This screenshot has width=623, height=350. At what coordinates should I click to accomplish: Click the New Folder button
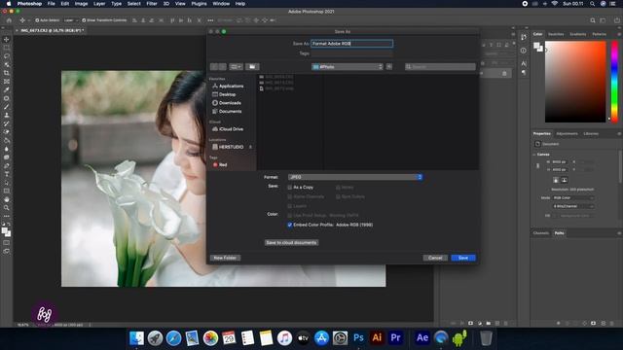(225, 258)
